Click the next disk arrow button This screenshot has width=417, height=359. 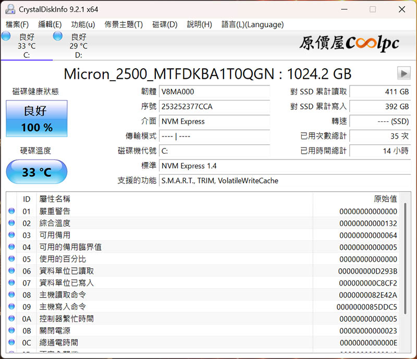403,73
